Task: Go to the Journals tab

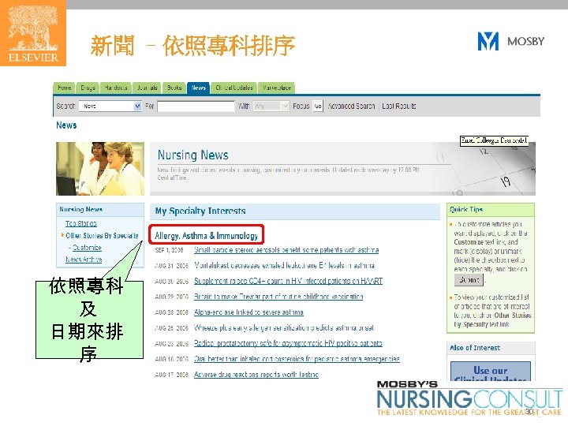Action: click(147, 88)
